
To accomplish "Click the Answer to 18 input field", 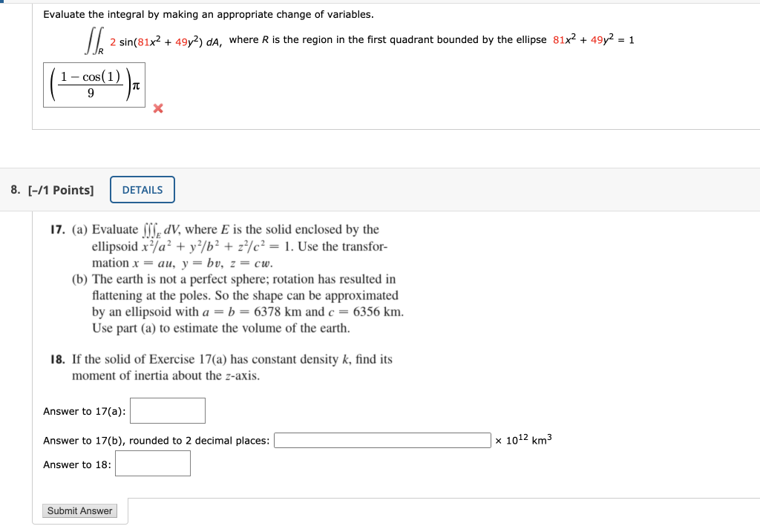I will [153, 463].
